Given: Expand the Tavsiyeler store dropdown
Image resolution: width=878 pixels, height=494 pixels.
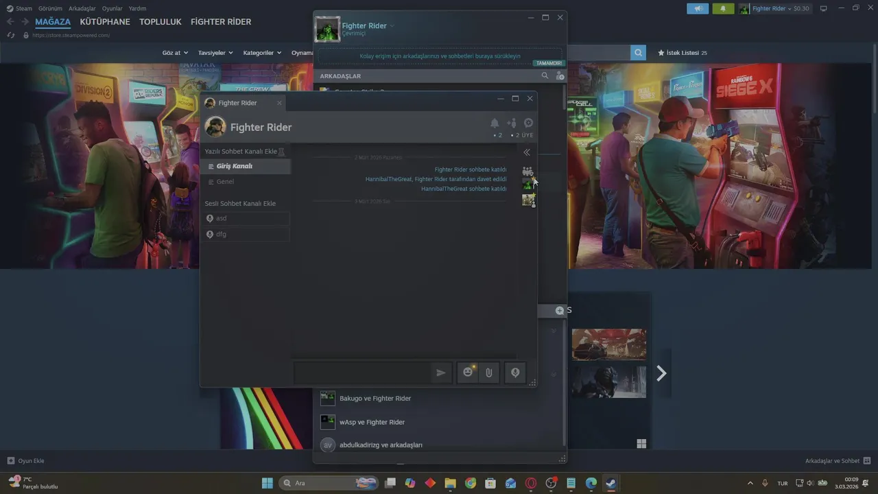Looking at the screenshot, I should [215, 53].
